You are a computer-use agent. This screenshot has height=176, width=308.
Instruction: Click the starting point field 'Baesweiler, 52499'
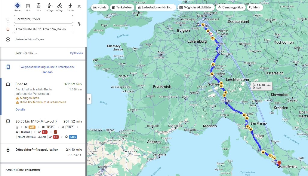coord(43,19)
